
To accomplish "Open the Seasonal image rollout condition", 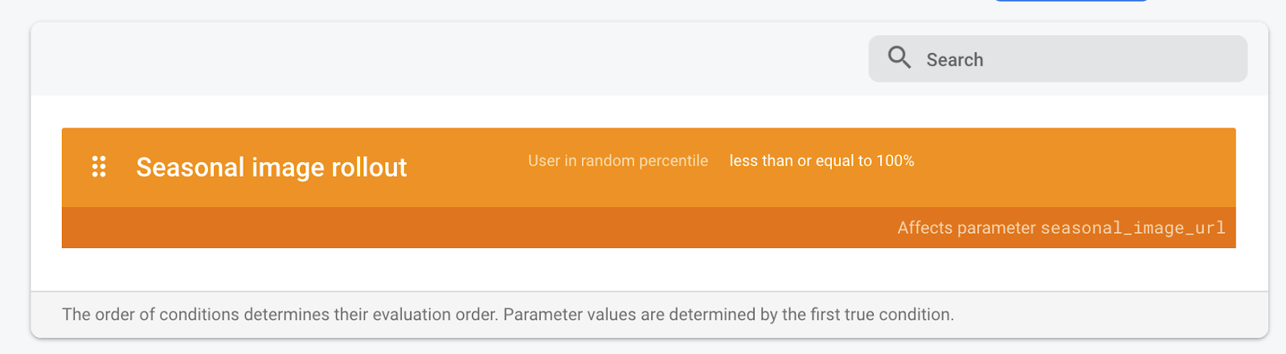I will click(x=271, y=167).
